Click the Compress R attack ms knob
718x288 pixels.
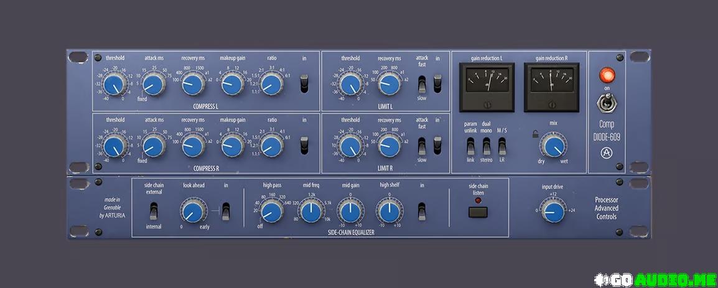pos(154,147)
